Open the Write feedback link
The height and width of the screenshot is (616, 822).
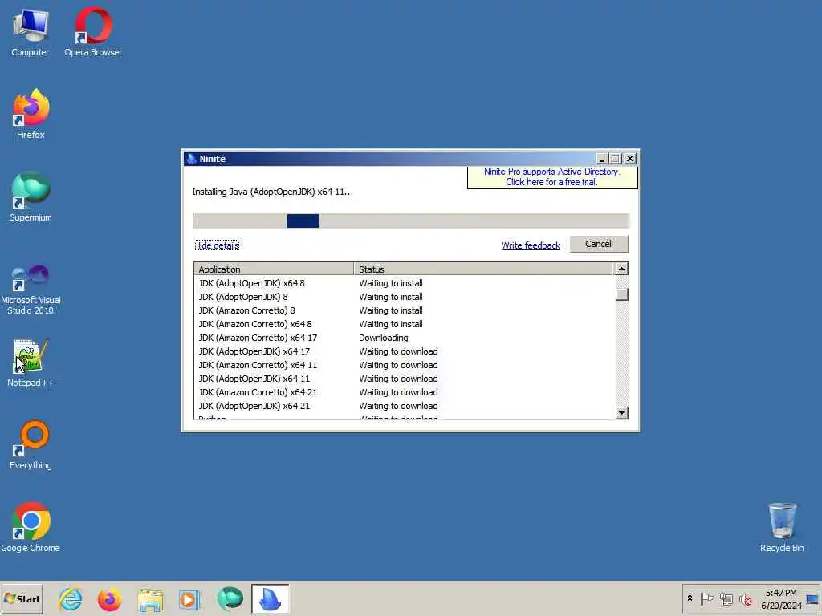[x=531, y=245]
